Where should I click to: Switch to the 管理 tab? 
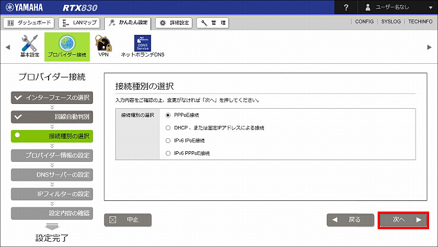(x=212, y=23)
